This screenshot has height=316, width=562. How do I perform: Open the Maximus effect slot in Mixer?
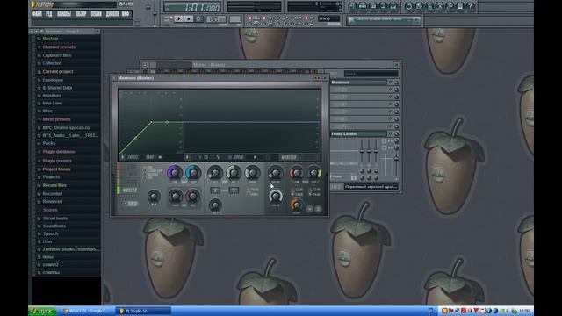[358, 83]
